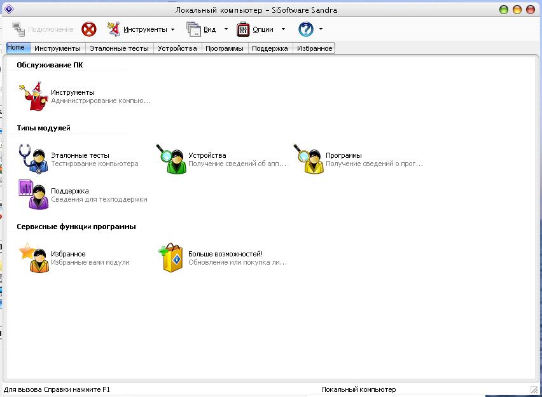Click the Больше возможностей! label
This screenshot has width=542, height=397.
point(225,254)
